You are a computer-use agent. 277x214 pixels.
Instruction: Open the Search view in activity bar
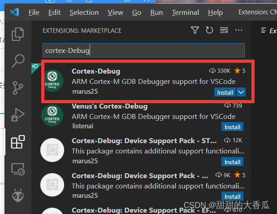pos(18,61)
